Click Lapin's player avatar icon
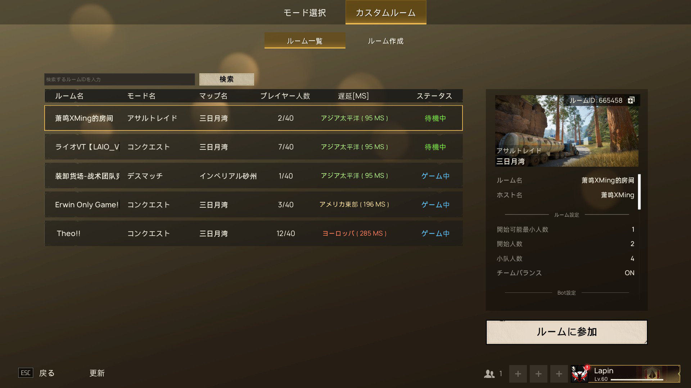Screen dimensions: 691x388 click(580, 374)
